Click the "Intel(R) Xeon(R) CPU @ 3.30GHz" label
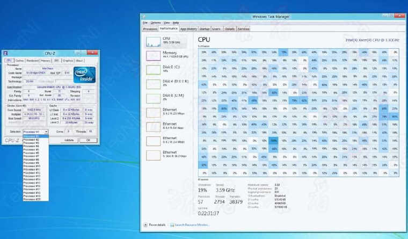 click(x=372, y=40)
